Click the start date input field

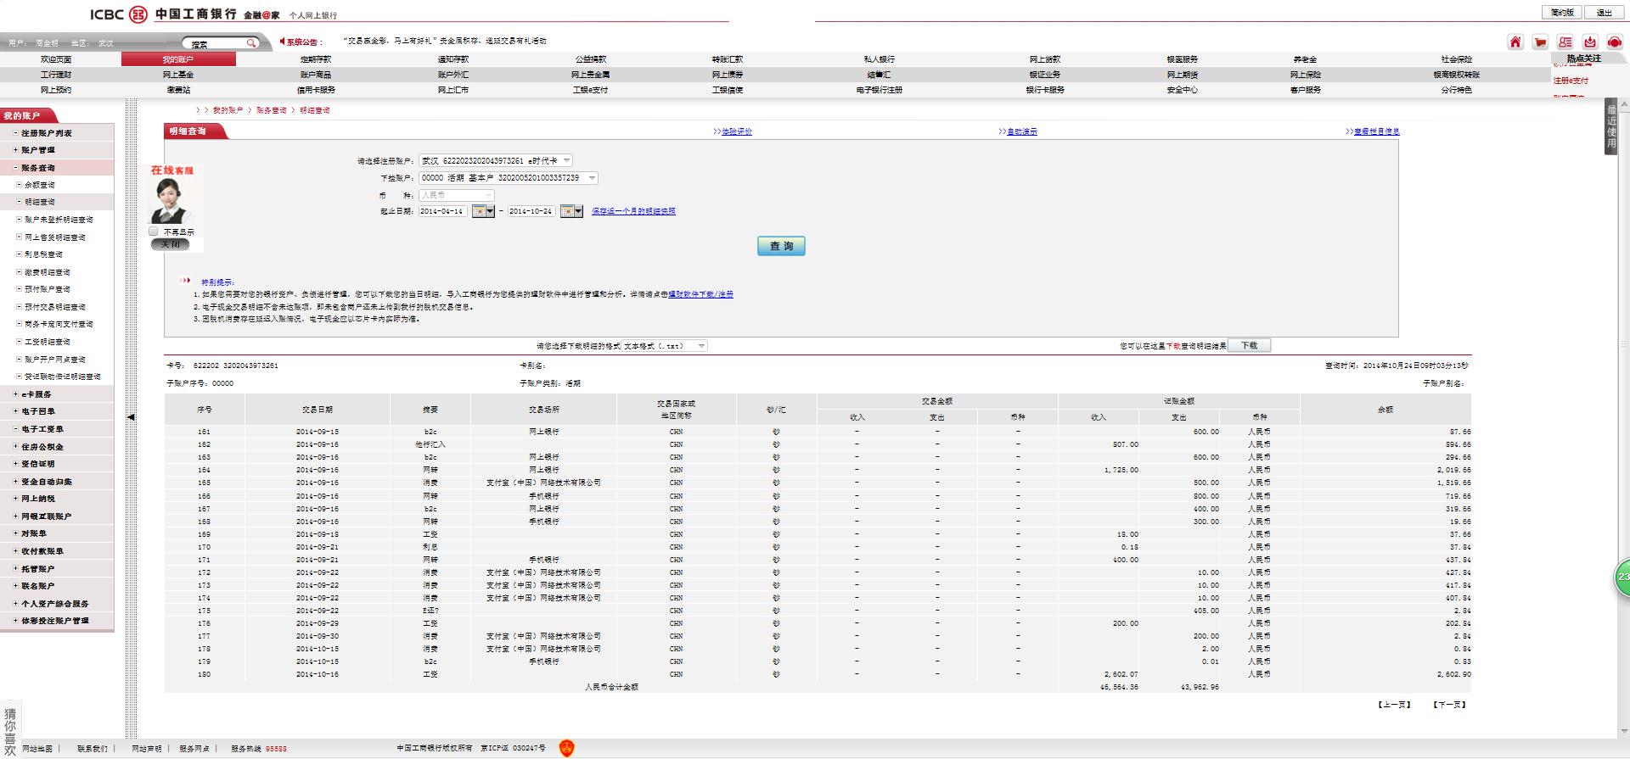(x=442, y=211)
